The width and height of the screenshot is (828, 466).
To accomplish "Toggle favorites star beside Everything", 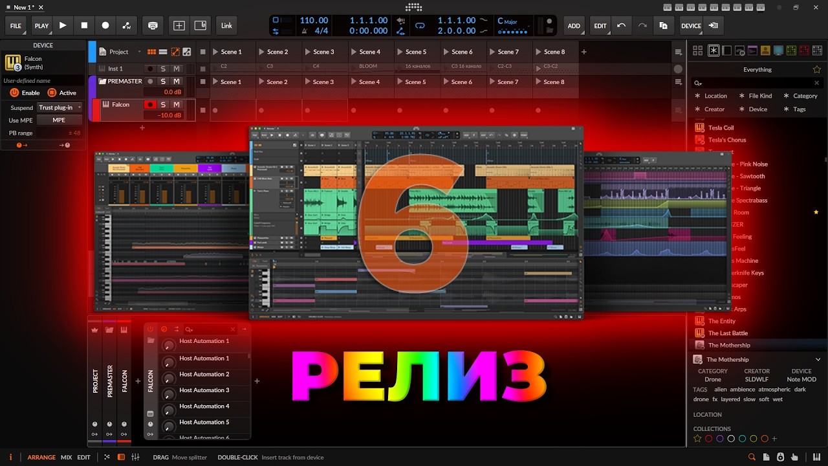I will pyautogui.click(x=817, y=69).
